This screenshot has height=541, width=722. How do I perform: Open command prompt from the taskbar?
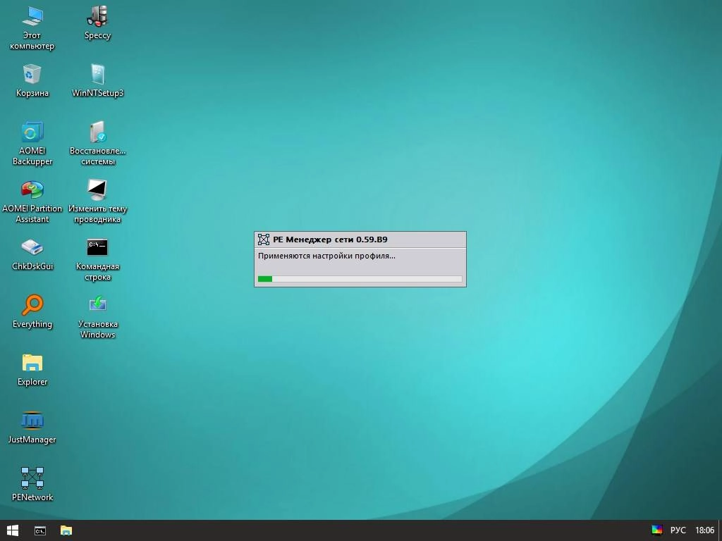[x=40, y=530]
